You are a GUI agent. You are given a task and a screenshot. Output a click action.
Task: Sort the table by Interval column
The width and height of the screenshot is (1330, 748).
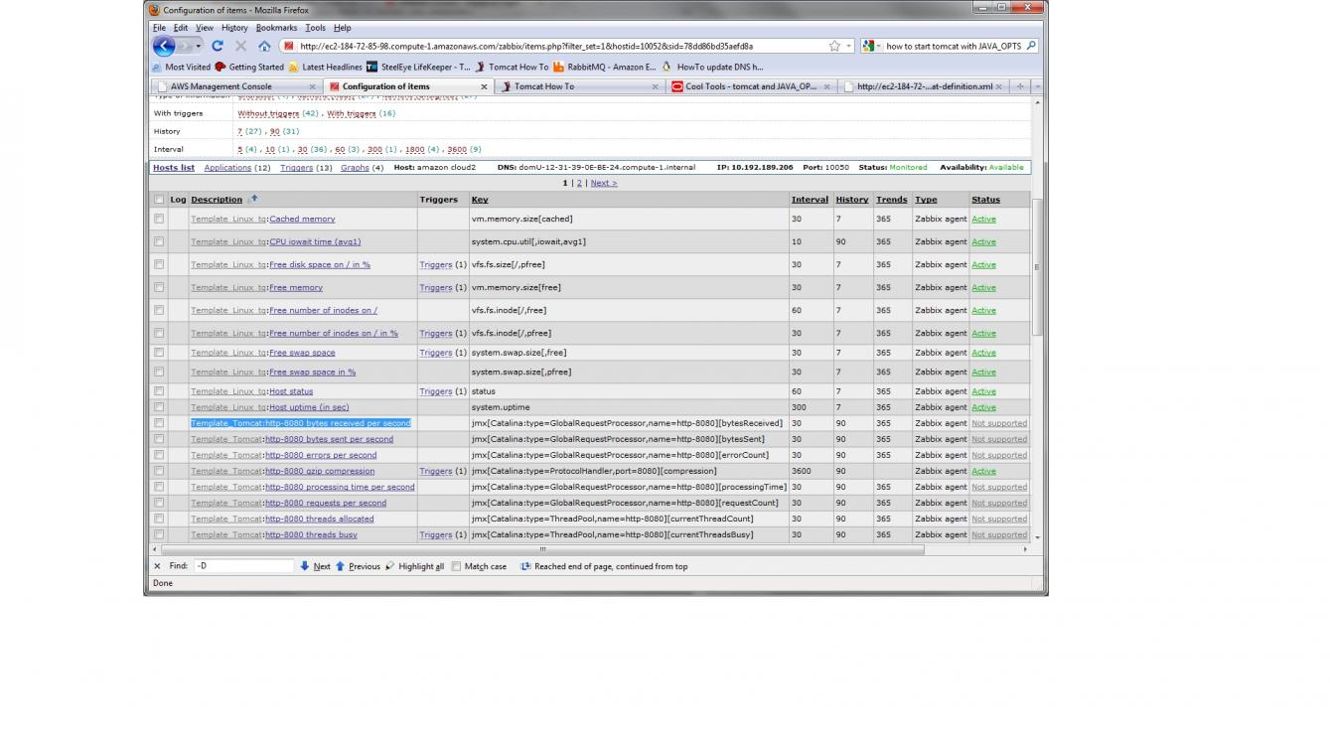click(810, 200)
